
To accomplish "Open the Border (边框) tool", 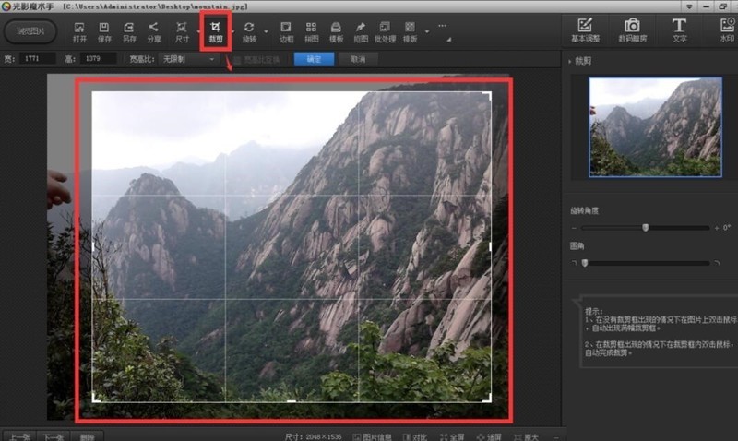I will pos(286,31).
